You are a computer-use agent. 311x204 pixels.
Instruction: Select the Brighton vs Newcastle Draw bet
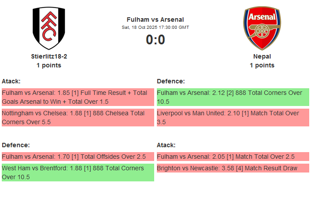tap(233, 168)
